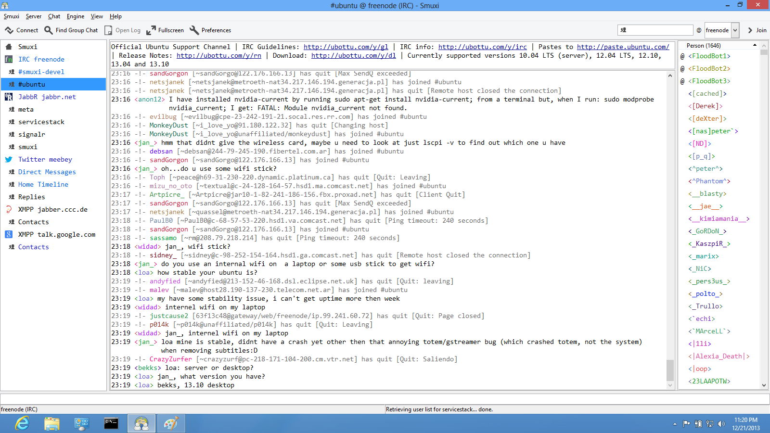
Task: Open the Paint taskbar icon
Action: point(171,423)
